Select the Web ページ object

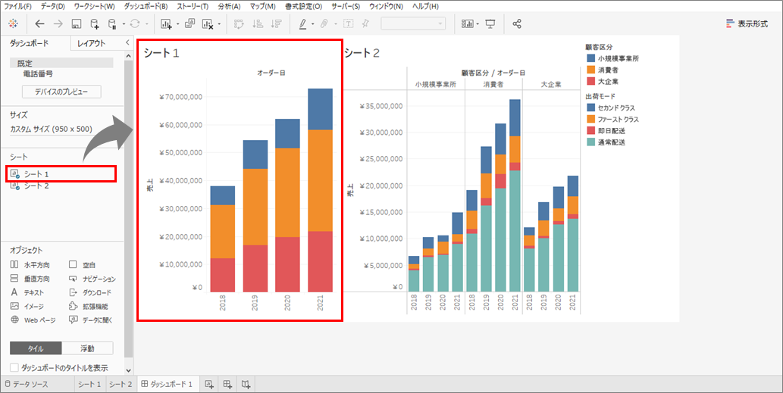33,320
